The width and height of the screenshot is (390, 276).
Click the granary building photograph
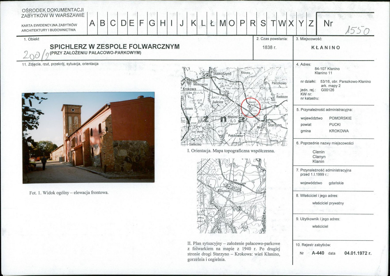point(88,137)
